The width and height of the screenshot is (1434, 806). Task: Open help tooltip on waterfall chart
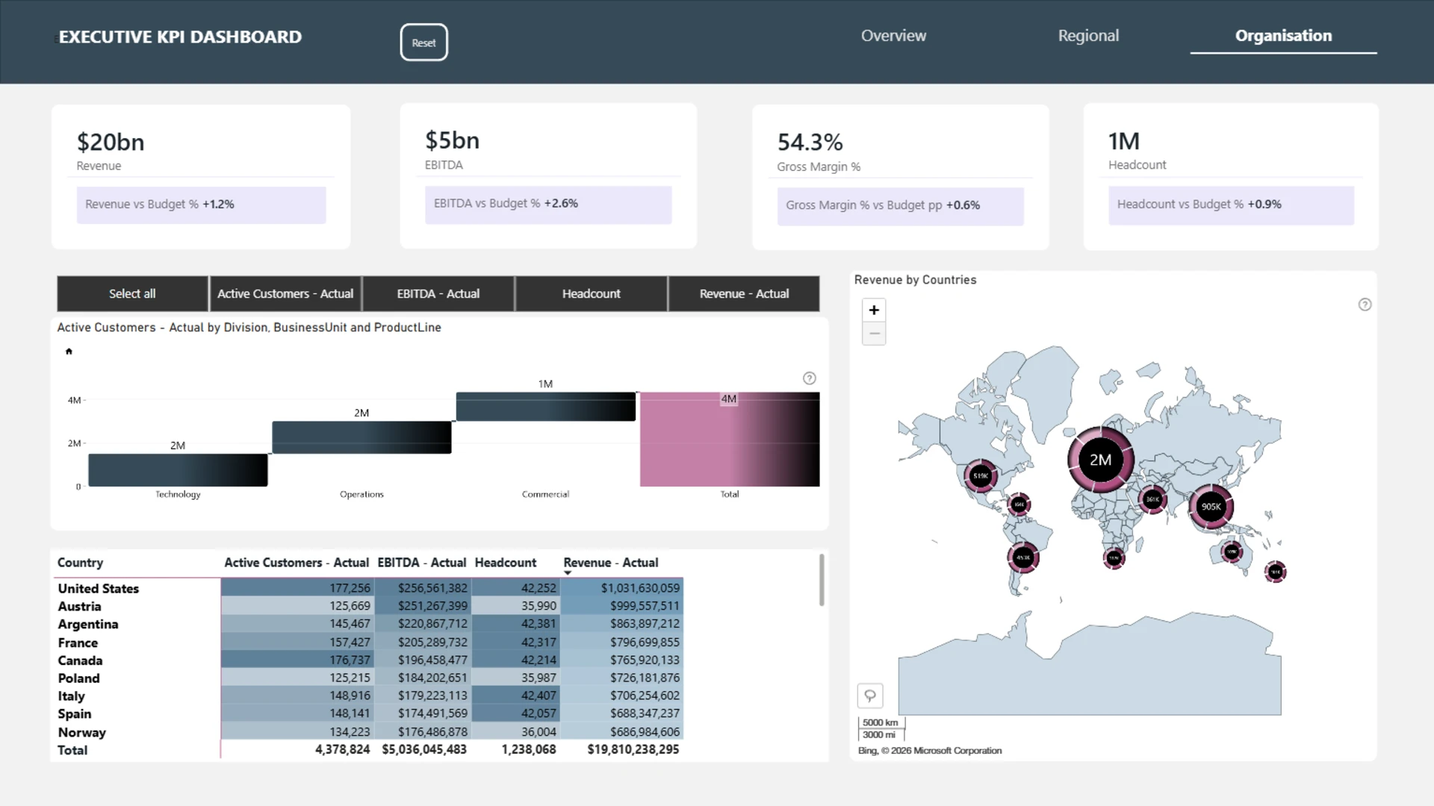coord(809,378)
